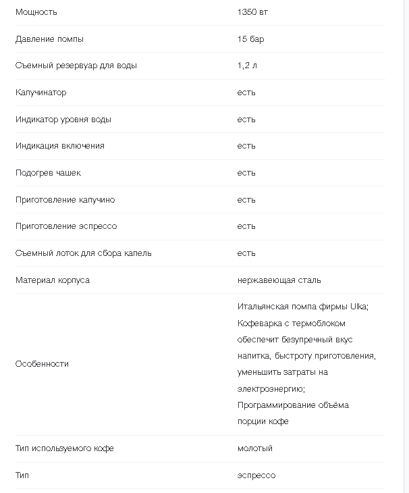Click the Капучинатор label

coord(41,93)
